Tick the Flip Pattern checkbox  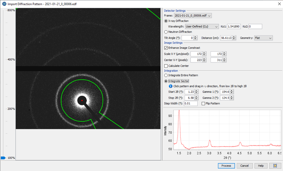pyautogui.click(x=203, y=104)
